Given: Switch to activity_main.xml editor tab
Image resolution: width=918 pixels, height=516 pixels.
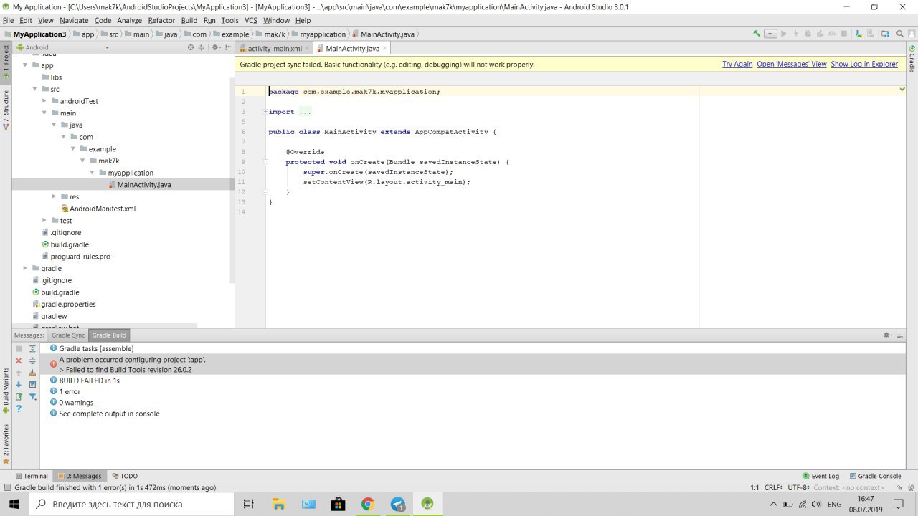Looking at the screenshot, I should (274, 49).
